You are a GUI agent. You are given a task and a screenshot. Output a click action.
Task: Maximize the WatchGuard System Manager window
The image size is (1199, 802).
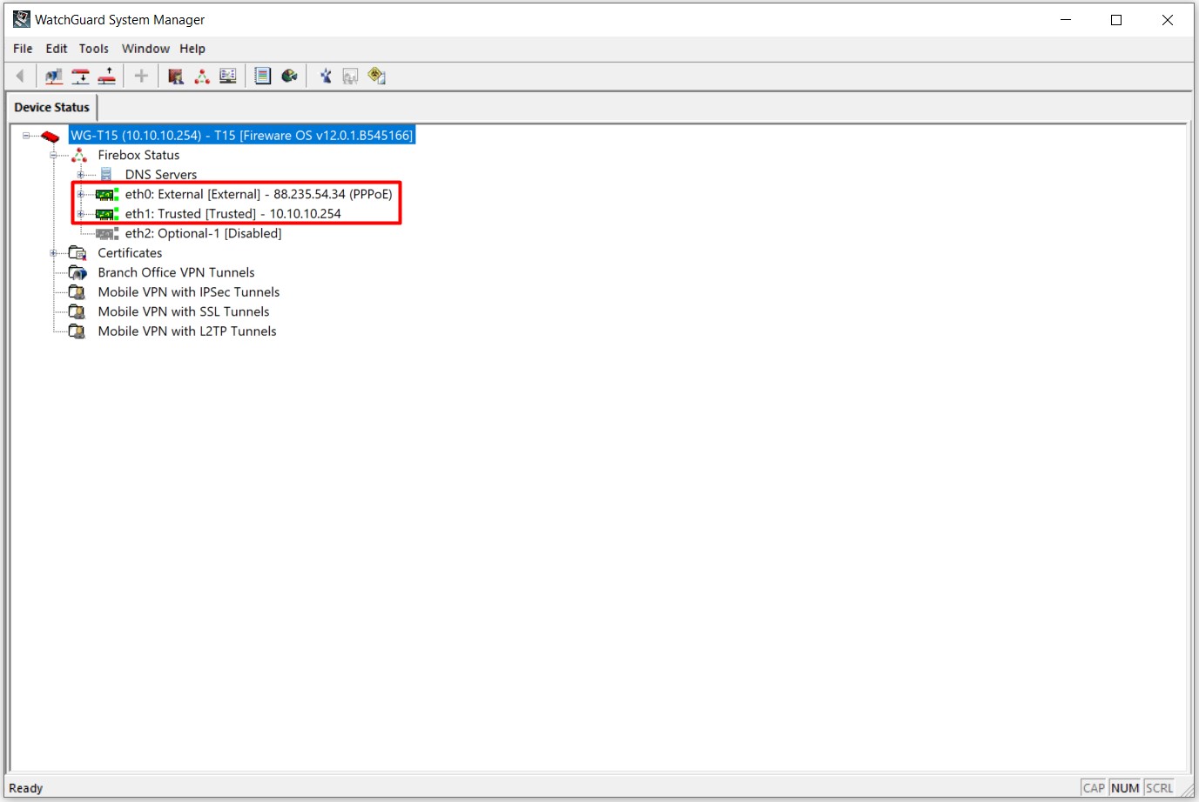click(x=1116, y=20)
